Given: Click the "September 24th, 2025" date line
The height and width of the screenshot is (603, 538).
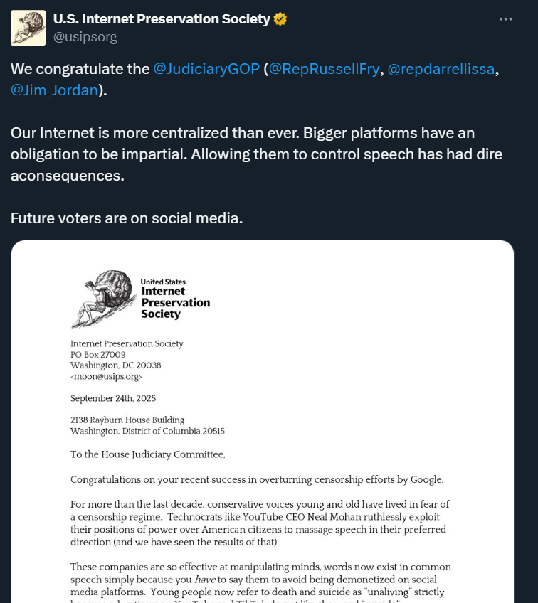Looking at the screenshot, I should pos(113,398).
